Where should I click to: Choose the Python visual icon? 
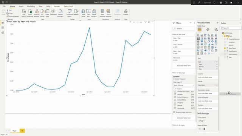(x=198, y=50)
